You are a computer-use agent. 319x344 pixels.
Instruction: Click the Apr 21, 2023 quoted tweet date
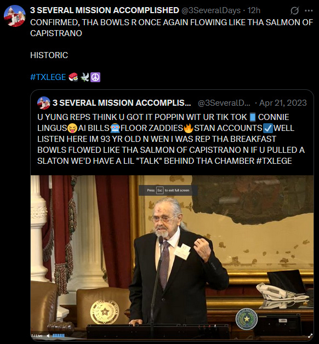[283, 102]
